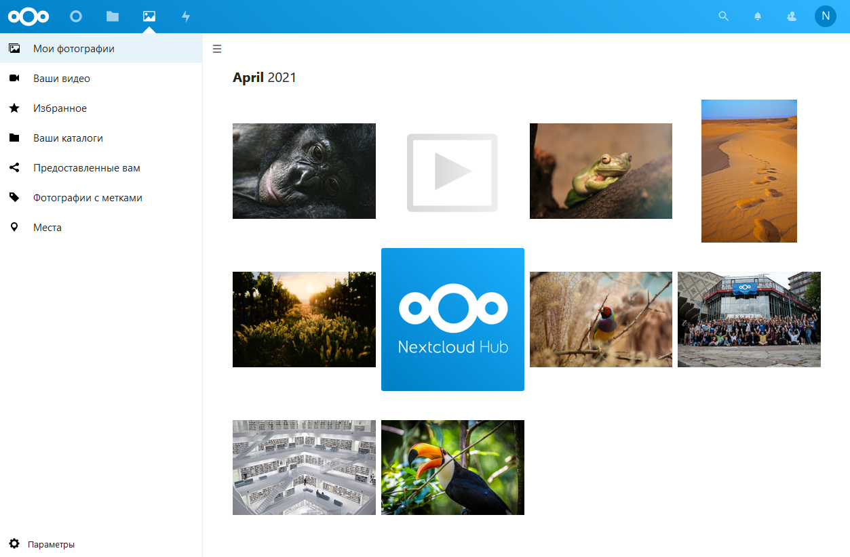Open the Files folder icon in header
Viewport: 850px width, 557px height.
click(x=113, y=16)
